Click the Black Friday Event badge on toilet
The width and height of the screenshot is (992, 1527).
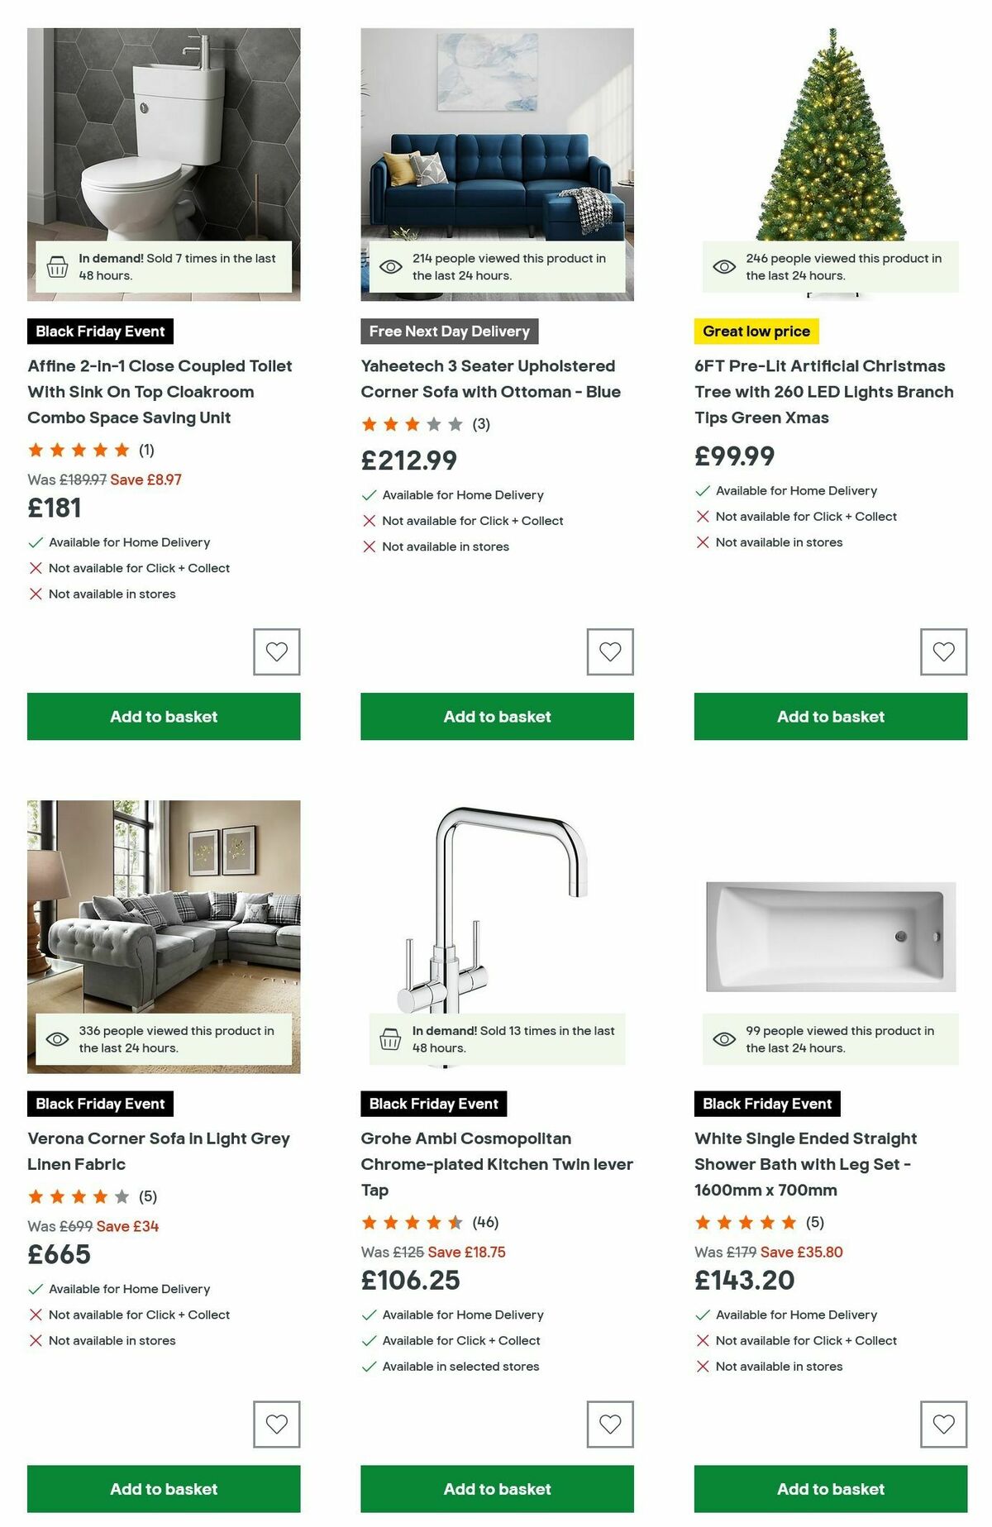click(99, 332)
